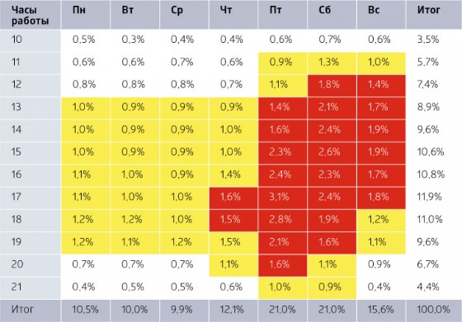Click the 1,3% yellow cell in row 11
Viewport: 462px width, 322px height.
point(332,63)
